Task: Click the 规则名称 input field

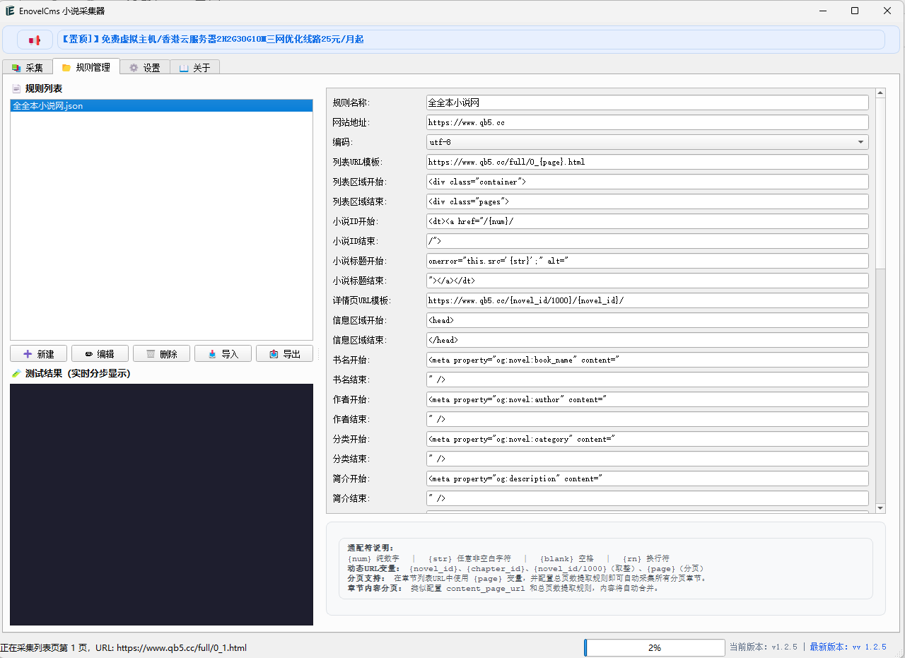Action: pos(648,102)
